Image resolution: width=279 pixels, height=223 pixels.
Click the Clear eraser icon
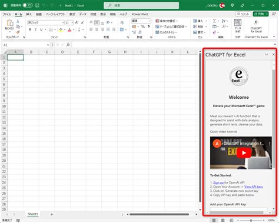point(214,32)
